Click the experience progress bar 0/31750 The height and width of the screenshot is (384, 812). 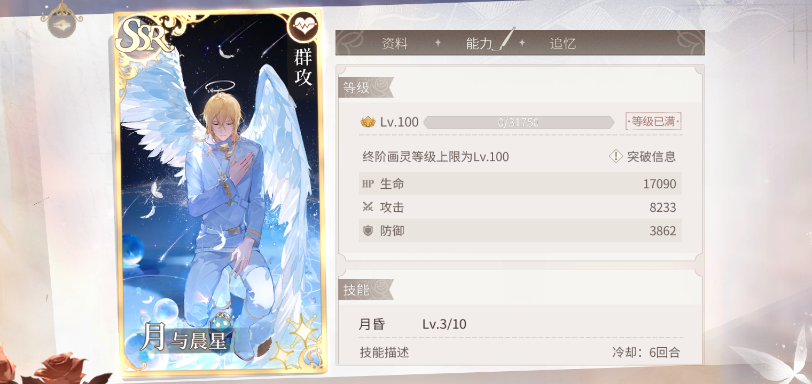point(518,122)
